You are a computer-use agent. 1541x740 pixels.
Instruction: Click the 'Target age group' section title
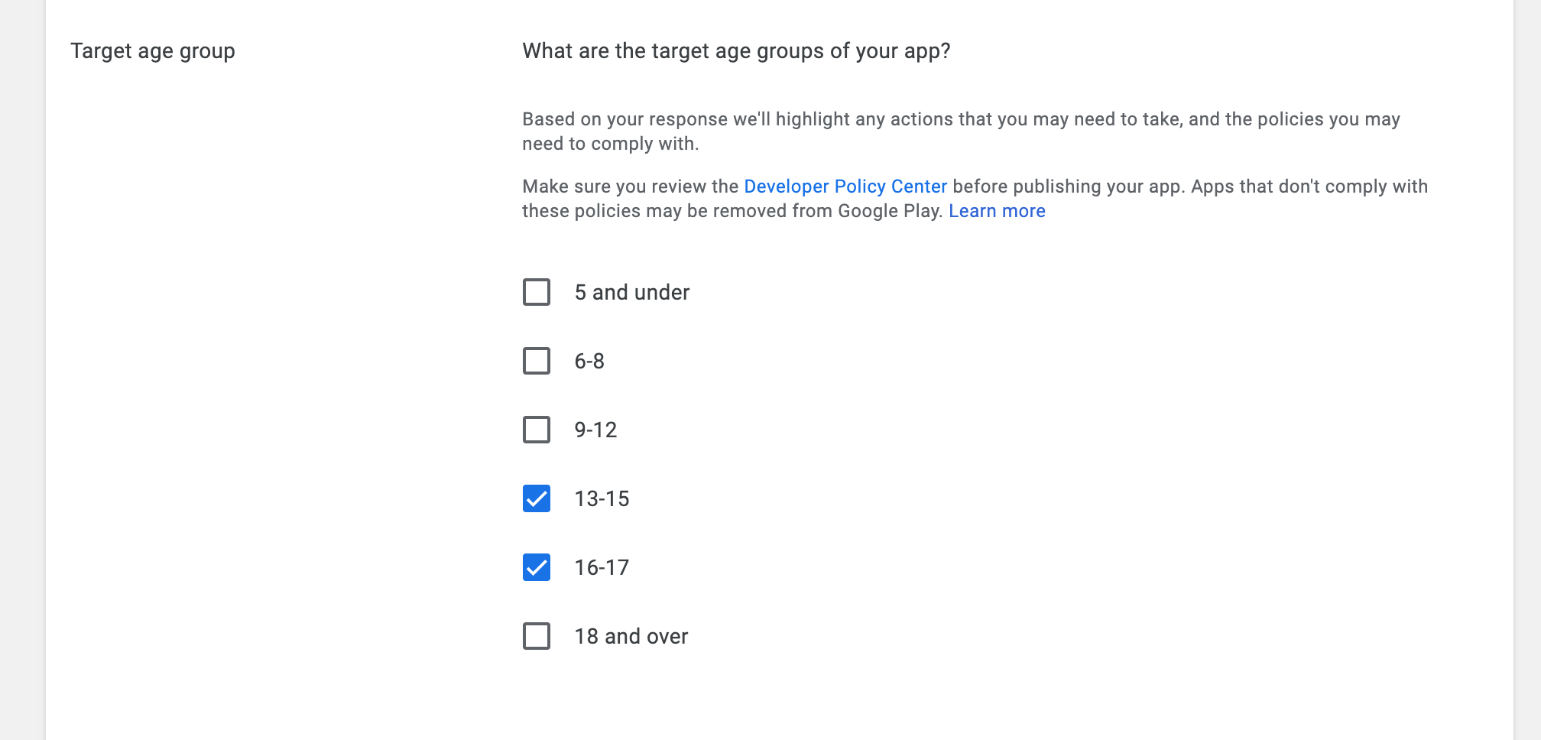[x=153, y=51]
